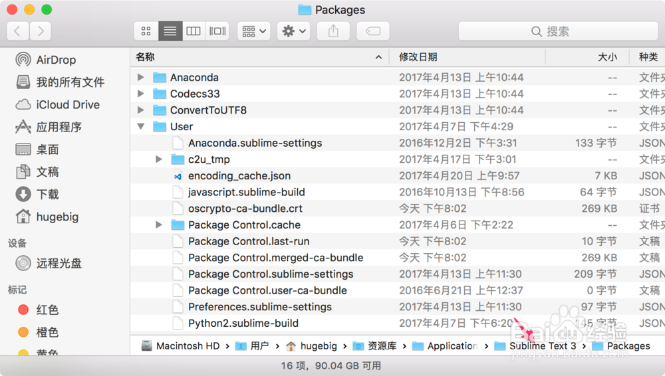Click the 7 KB size cell
665x376 pixels.
tap(606, 176)
